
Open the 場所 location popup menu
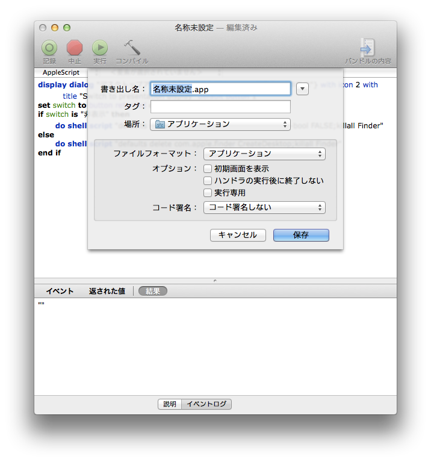point(220,124)
